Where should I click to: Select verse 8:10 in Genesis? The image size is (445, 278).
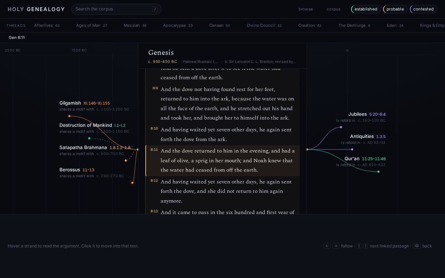[x=222, y=134]
